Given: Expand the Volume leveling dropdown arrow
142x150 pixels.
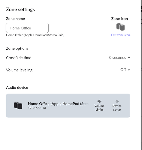Looking at the screenshot, I should tap(129, 70).
